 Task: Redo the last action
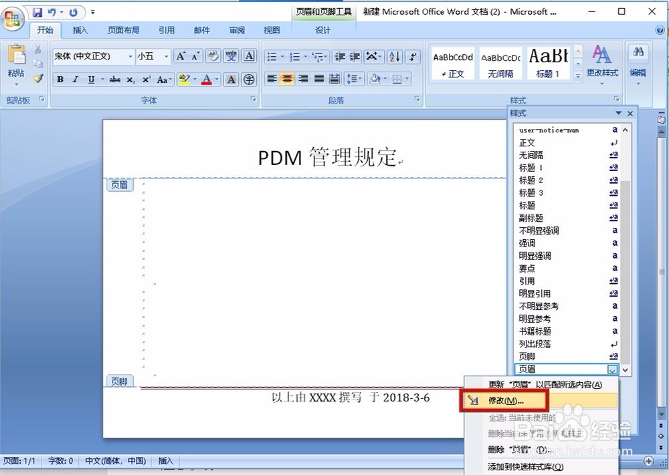coord(74,12)
